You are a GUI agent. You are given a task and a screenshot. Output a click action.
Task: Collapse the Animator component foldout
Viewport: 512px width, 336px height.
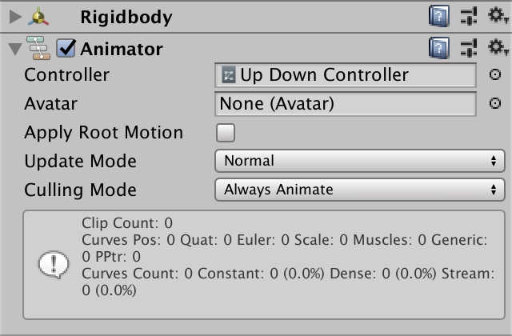click(x=15, y=49)
